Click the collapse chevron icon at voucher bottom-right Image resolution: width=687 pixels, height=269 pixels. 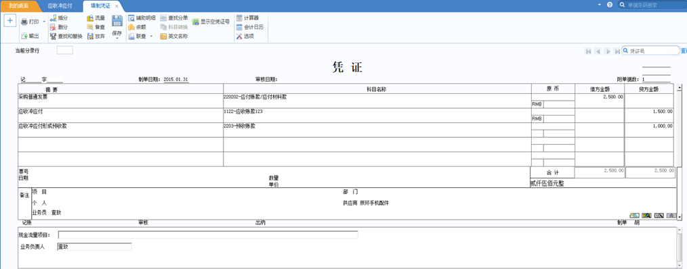click(671, 215)
